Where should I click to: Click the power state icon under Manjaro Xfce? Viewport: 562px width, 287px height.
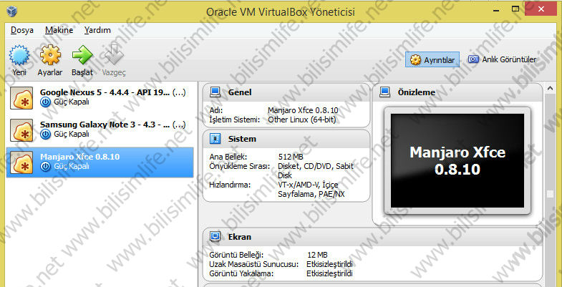tap(45, 167)
